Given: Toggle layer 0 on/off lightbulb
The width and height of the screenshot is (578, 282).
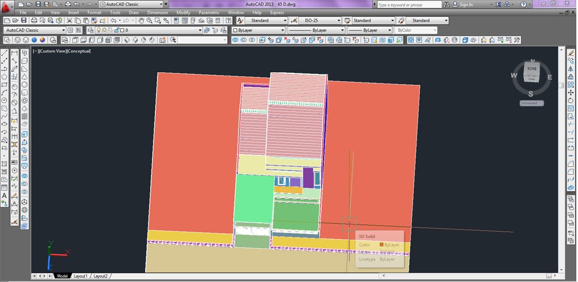Looking at the screenshot, I should [x=98, y=30].
